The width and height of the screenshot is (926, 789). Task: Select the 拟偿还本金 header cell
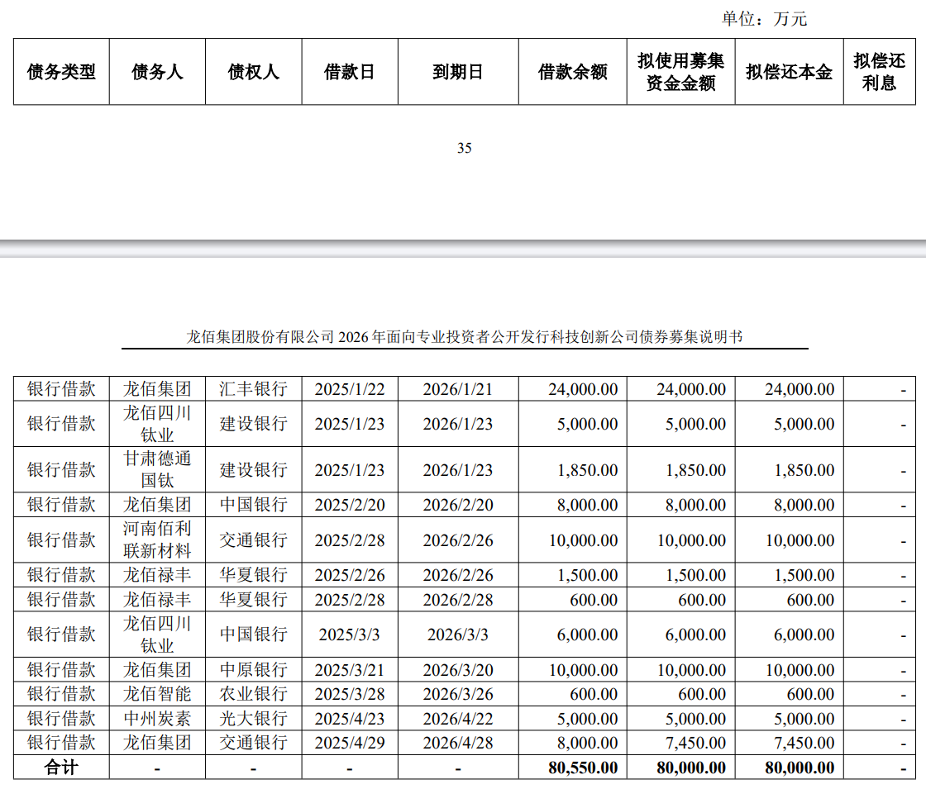point(789,72)
